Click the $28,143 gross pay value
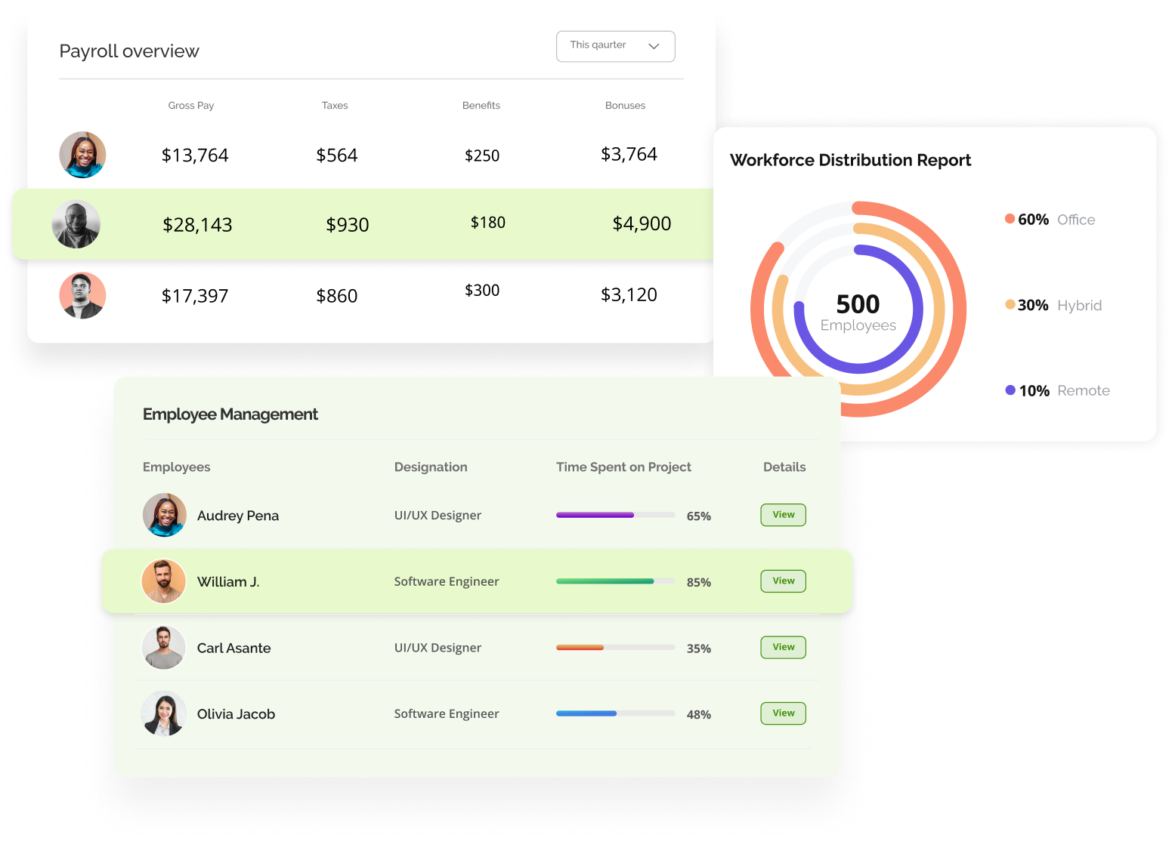This screenshot has height=847, width=1172. 197,225
